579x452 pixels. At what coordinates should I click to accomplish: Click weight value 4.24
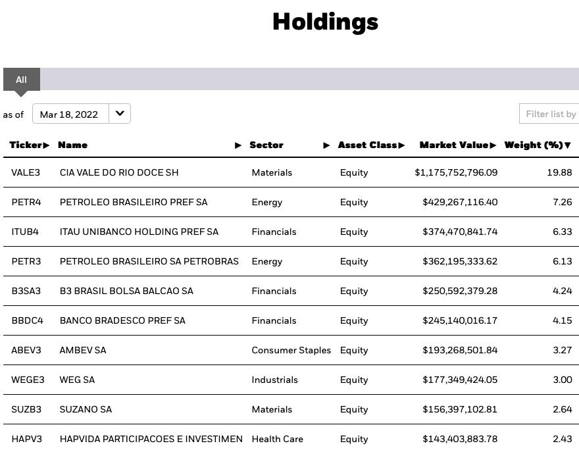pyautogui.click(x=563, y=291)
